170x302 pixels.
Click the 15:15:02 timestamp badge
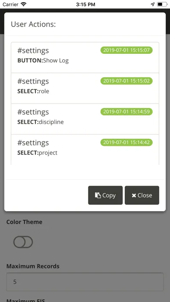(126, 81)
